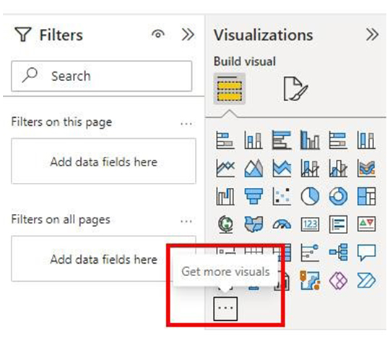Select the pie chart visual
390x344 pixels.
click(x=310, y=196)
